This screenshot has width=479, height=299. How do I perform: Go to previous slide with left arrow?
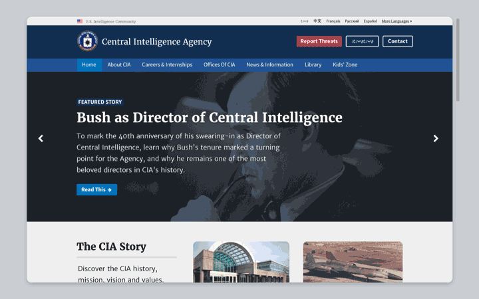coord(41,138)
